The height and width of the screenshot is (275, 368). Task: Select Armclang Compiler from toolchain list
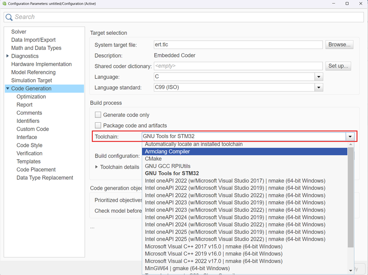tap(167, 151)
